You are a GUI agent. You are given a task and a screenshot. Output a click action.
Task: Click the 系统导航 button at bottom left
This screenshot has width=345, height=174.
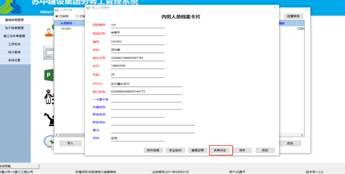tap(19, 166)
